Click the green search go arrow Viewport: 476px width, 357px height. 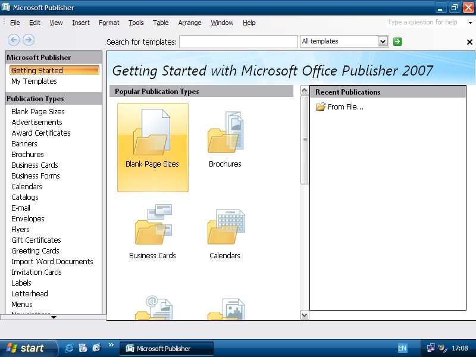pos(397,42)
